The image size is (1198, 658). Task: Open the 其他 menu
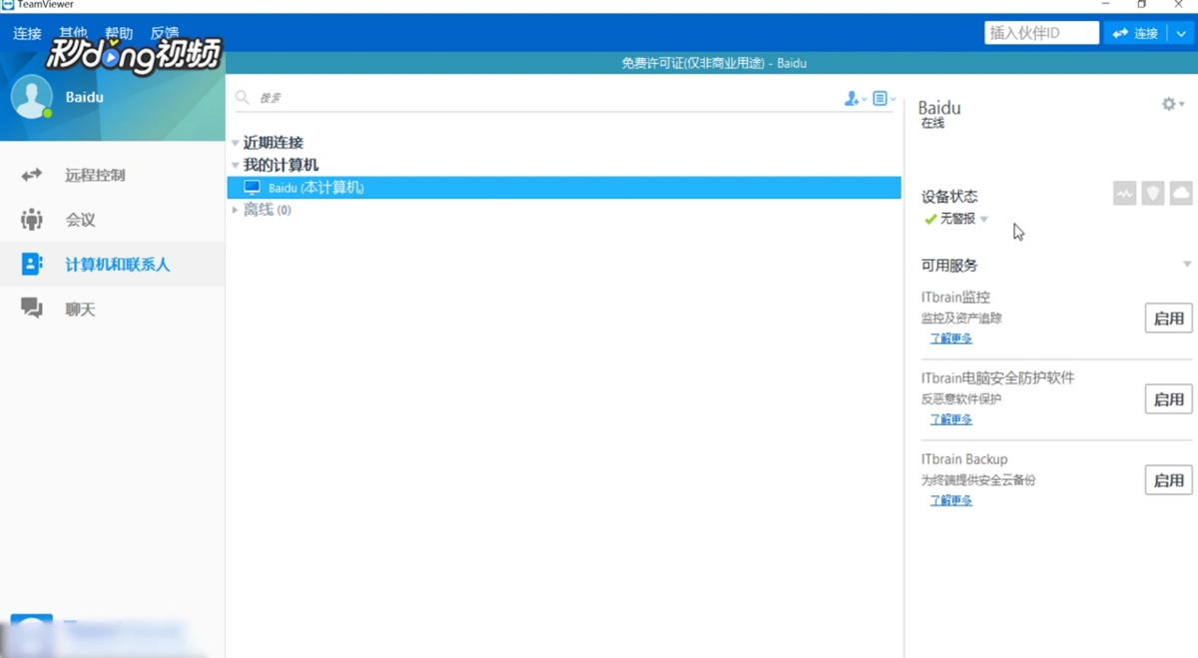[73, 34]
